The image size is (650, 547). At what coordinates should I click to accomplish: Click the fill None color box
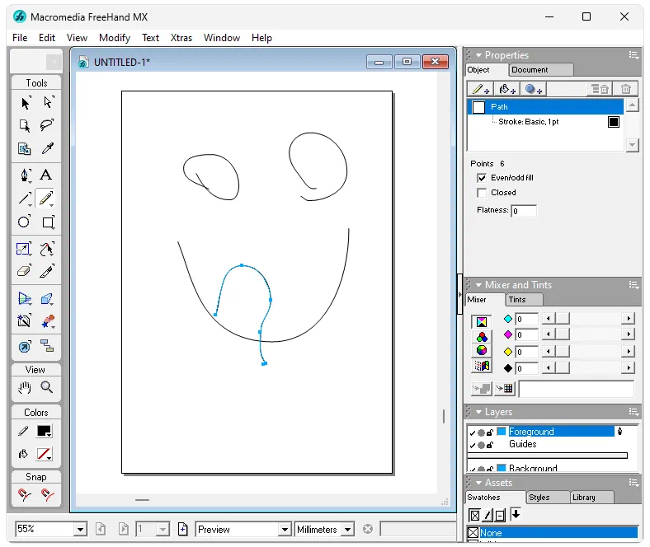pos(44,454)
